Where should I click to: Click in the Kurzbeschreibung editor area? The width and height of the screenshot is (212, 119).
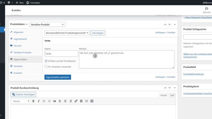[x=93, y=112]
